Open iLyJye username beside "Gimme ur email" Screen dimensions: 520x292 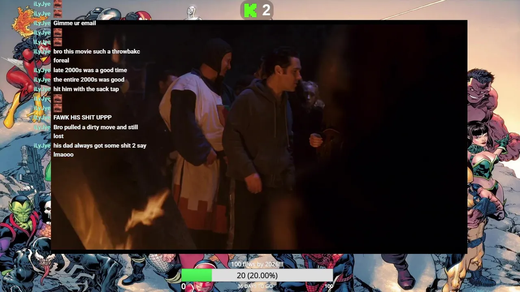(x=42, y=23)
